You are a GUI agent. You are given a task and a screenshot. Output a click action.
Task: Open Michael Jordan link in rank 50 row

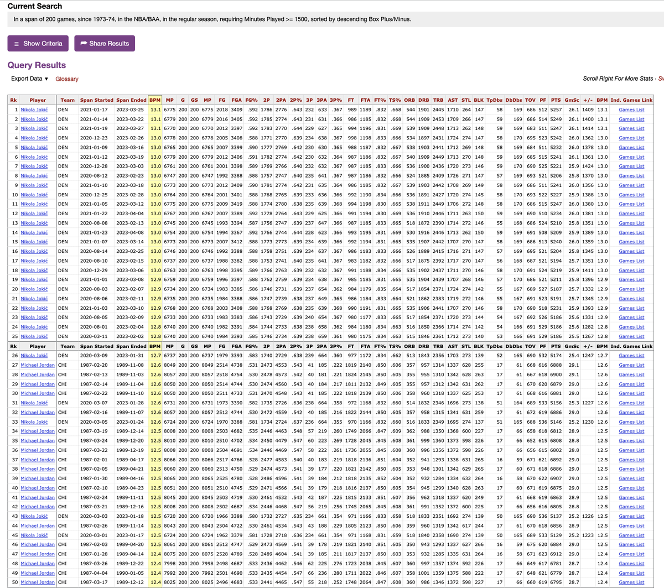38,582
